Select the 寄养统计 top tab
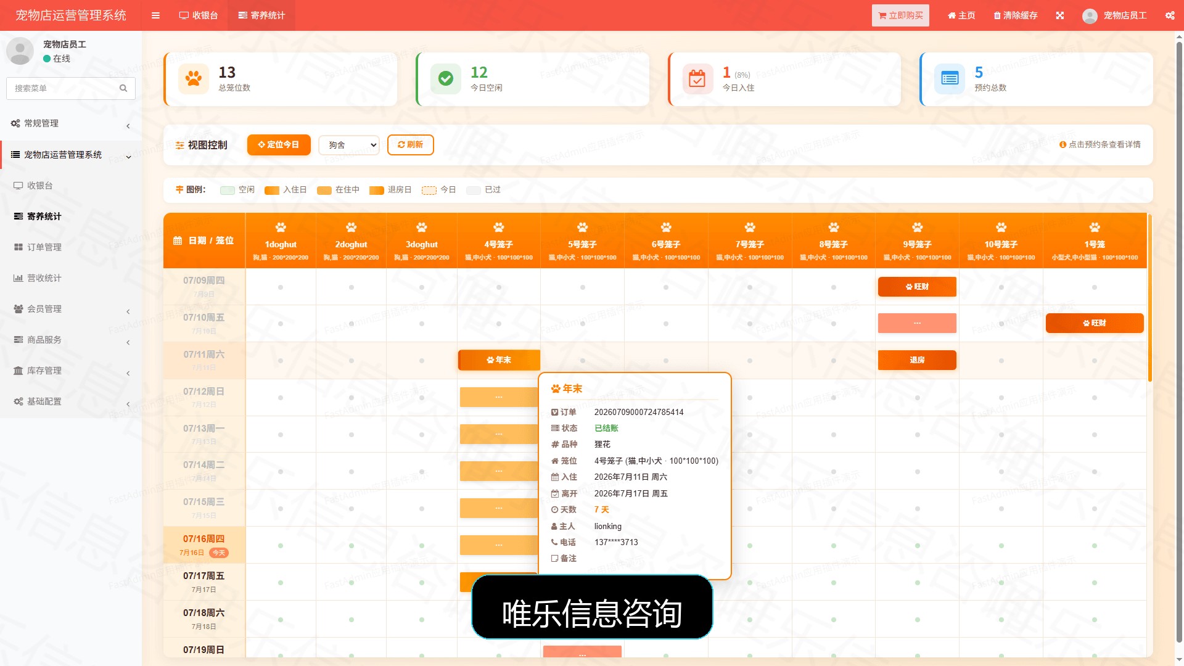This screenshot has height=666, width=1184. pyautogui.click(x=261, y=15)
